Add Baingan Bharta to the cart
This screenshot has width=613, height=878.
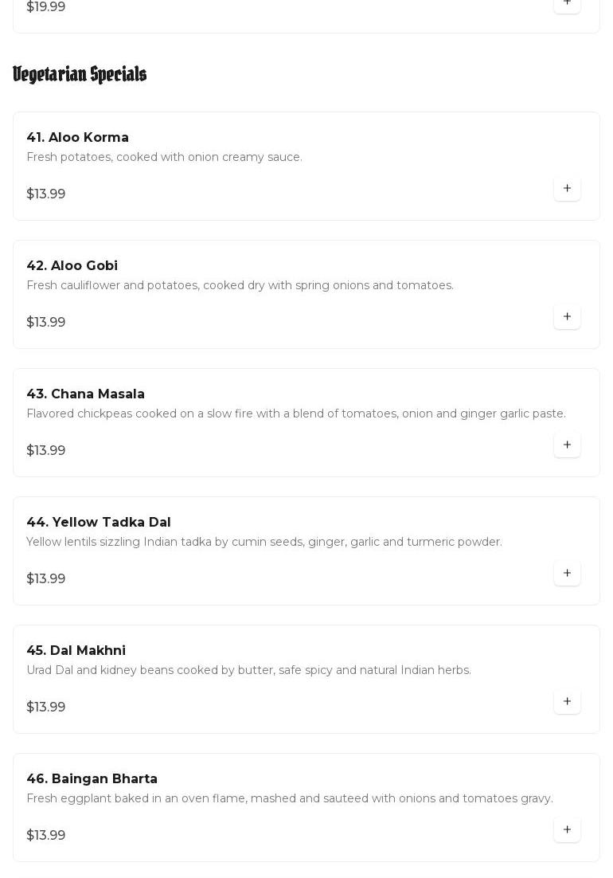point(567,830)
